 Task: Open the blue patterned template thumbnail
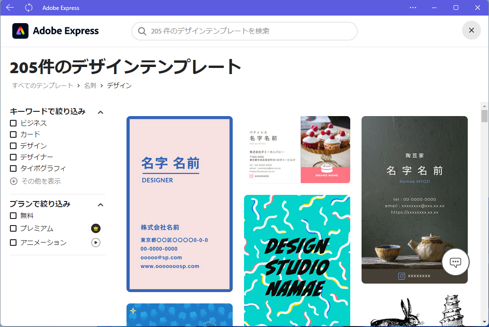click(x=180, y=315)
